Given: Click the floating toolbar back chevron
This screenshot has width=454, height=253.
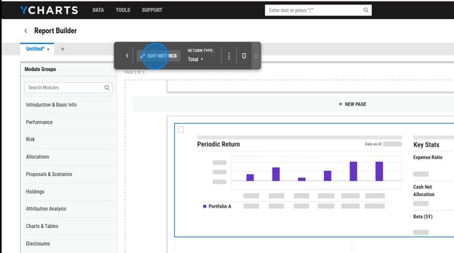Looking at the screenshot, I should coord(127,55).
